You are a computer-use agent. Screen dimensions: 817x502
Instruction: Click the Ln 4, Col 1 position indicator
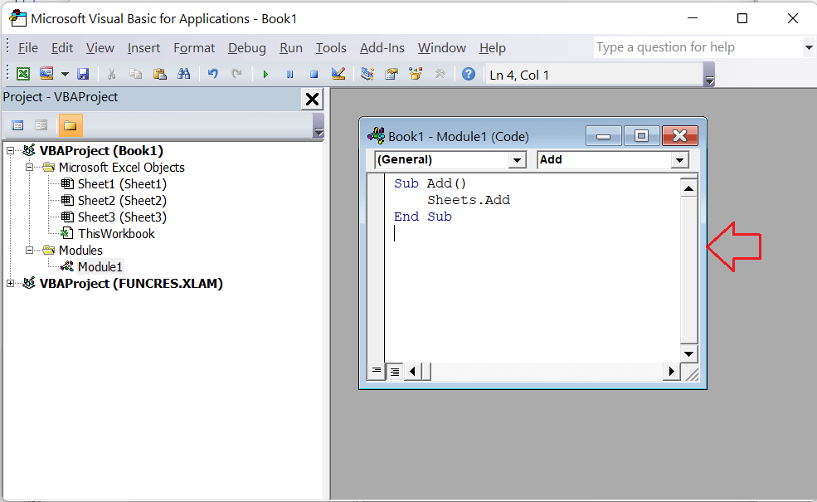(594, 75)
